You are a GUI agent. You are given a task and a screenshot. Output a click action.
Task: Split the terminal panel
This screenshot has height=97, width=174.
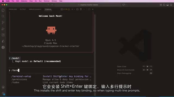pos(77,9)
